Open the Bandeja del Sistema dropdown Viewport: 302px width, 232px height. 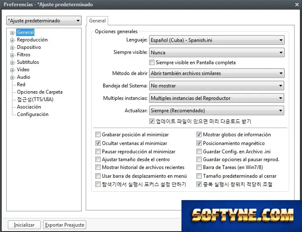(x=217, y=86)
